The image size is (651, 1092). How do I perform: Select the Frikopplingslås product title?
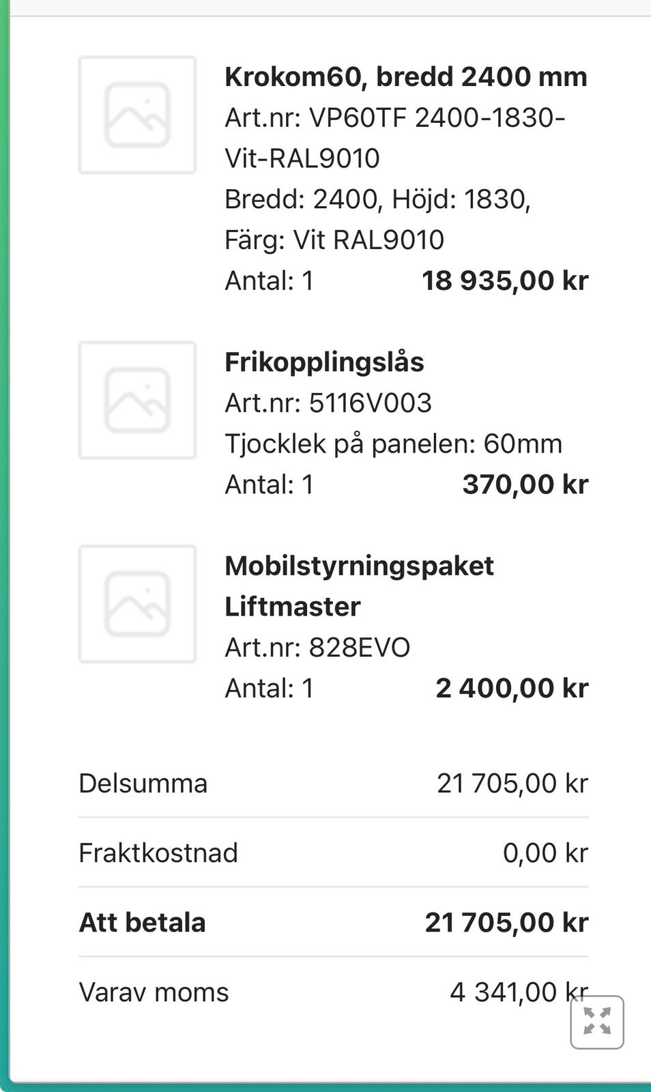click(x=324, y=362)
